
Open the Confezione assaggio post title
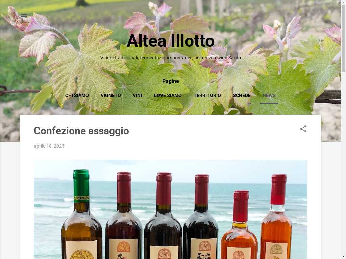click(x=81, y=131)
